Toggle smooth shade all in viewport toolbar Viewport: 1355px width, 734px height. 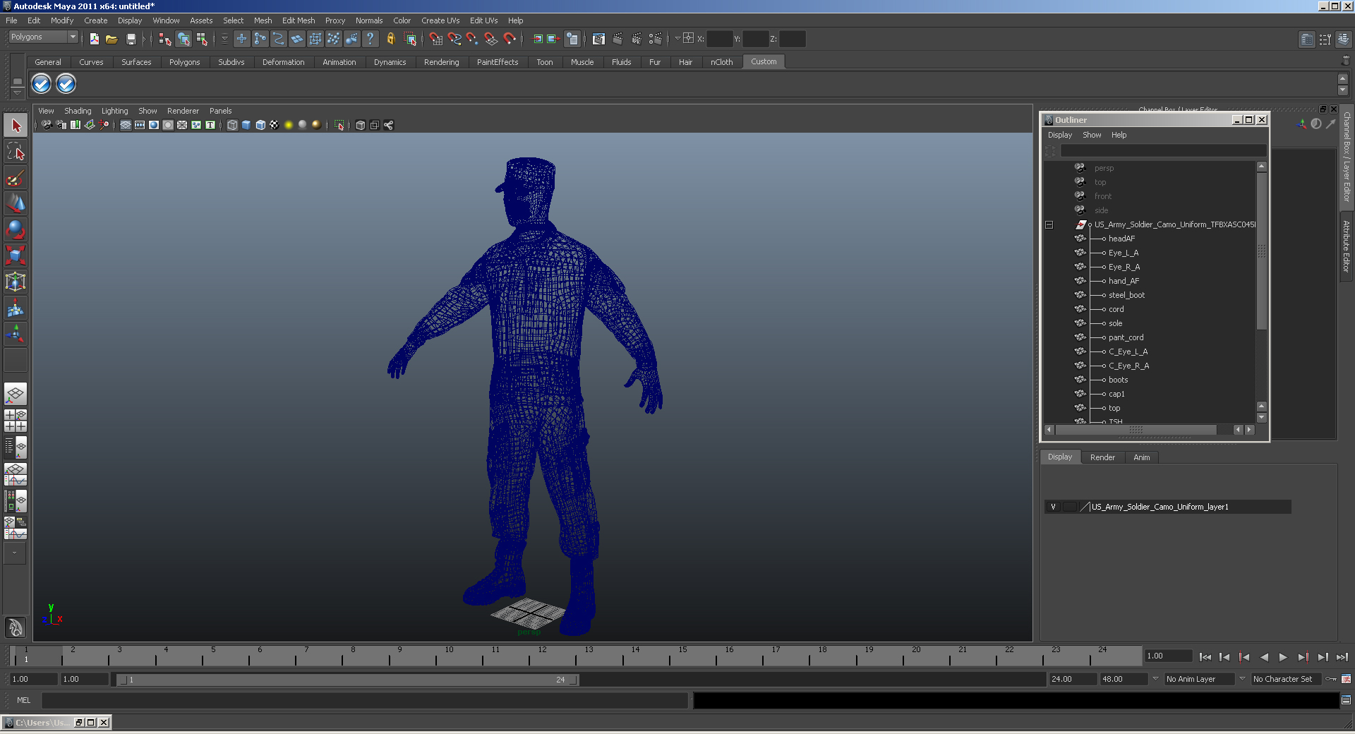[246, 125]
